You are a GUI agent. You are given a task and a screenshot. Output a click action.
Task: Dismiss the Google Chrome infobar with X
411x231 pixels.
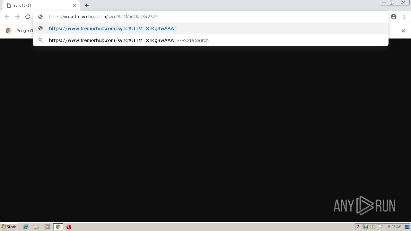[403, 31]
